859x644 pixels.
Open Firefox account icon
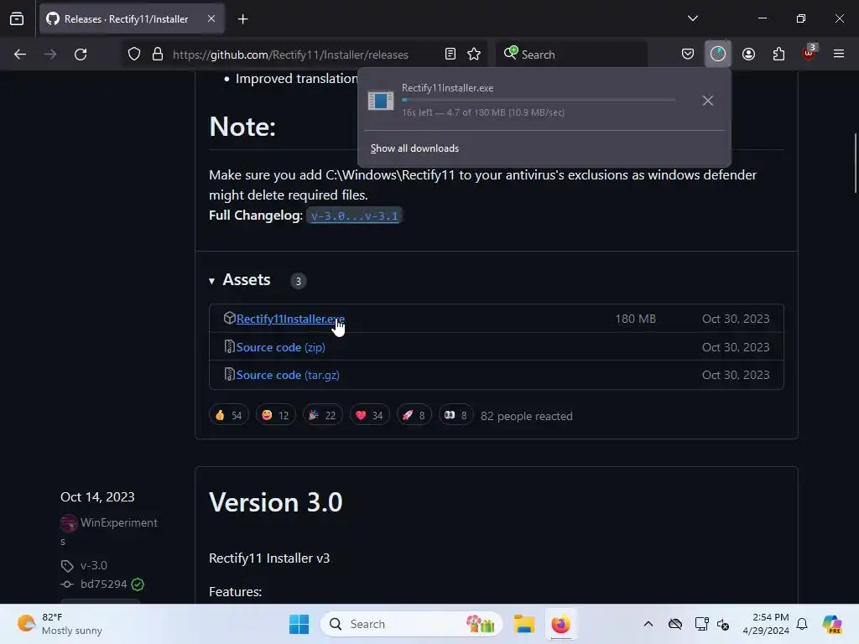coord(748,55)
